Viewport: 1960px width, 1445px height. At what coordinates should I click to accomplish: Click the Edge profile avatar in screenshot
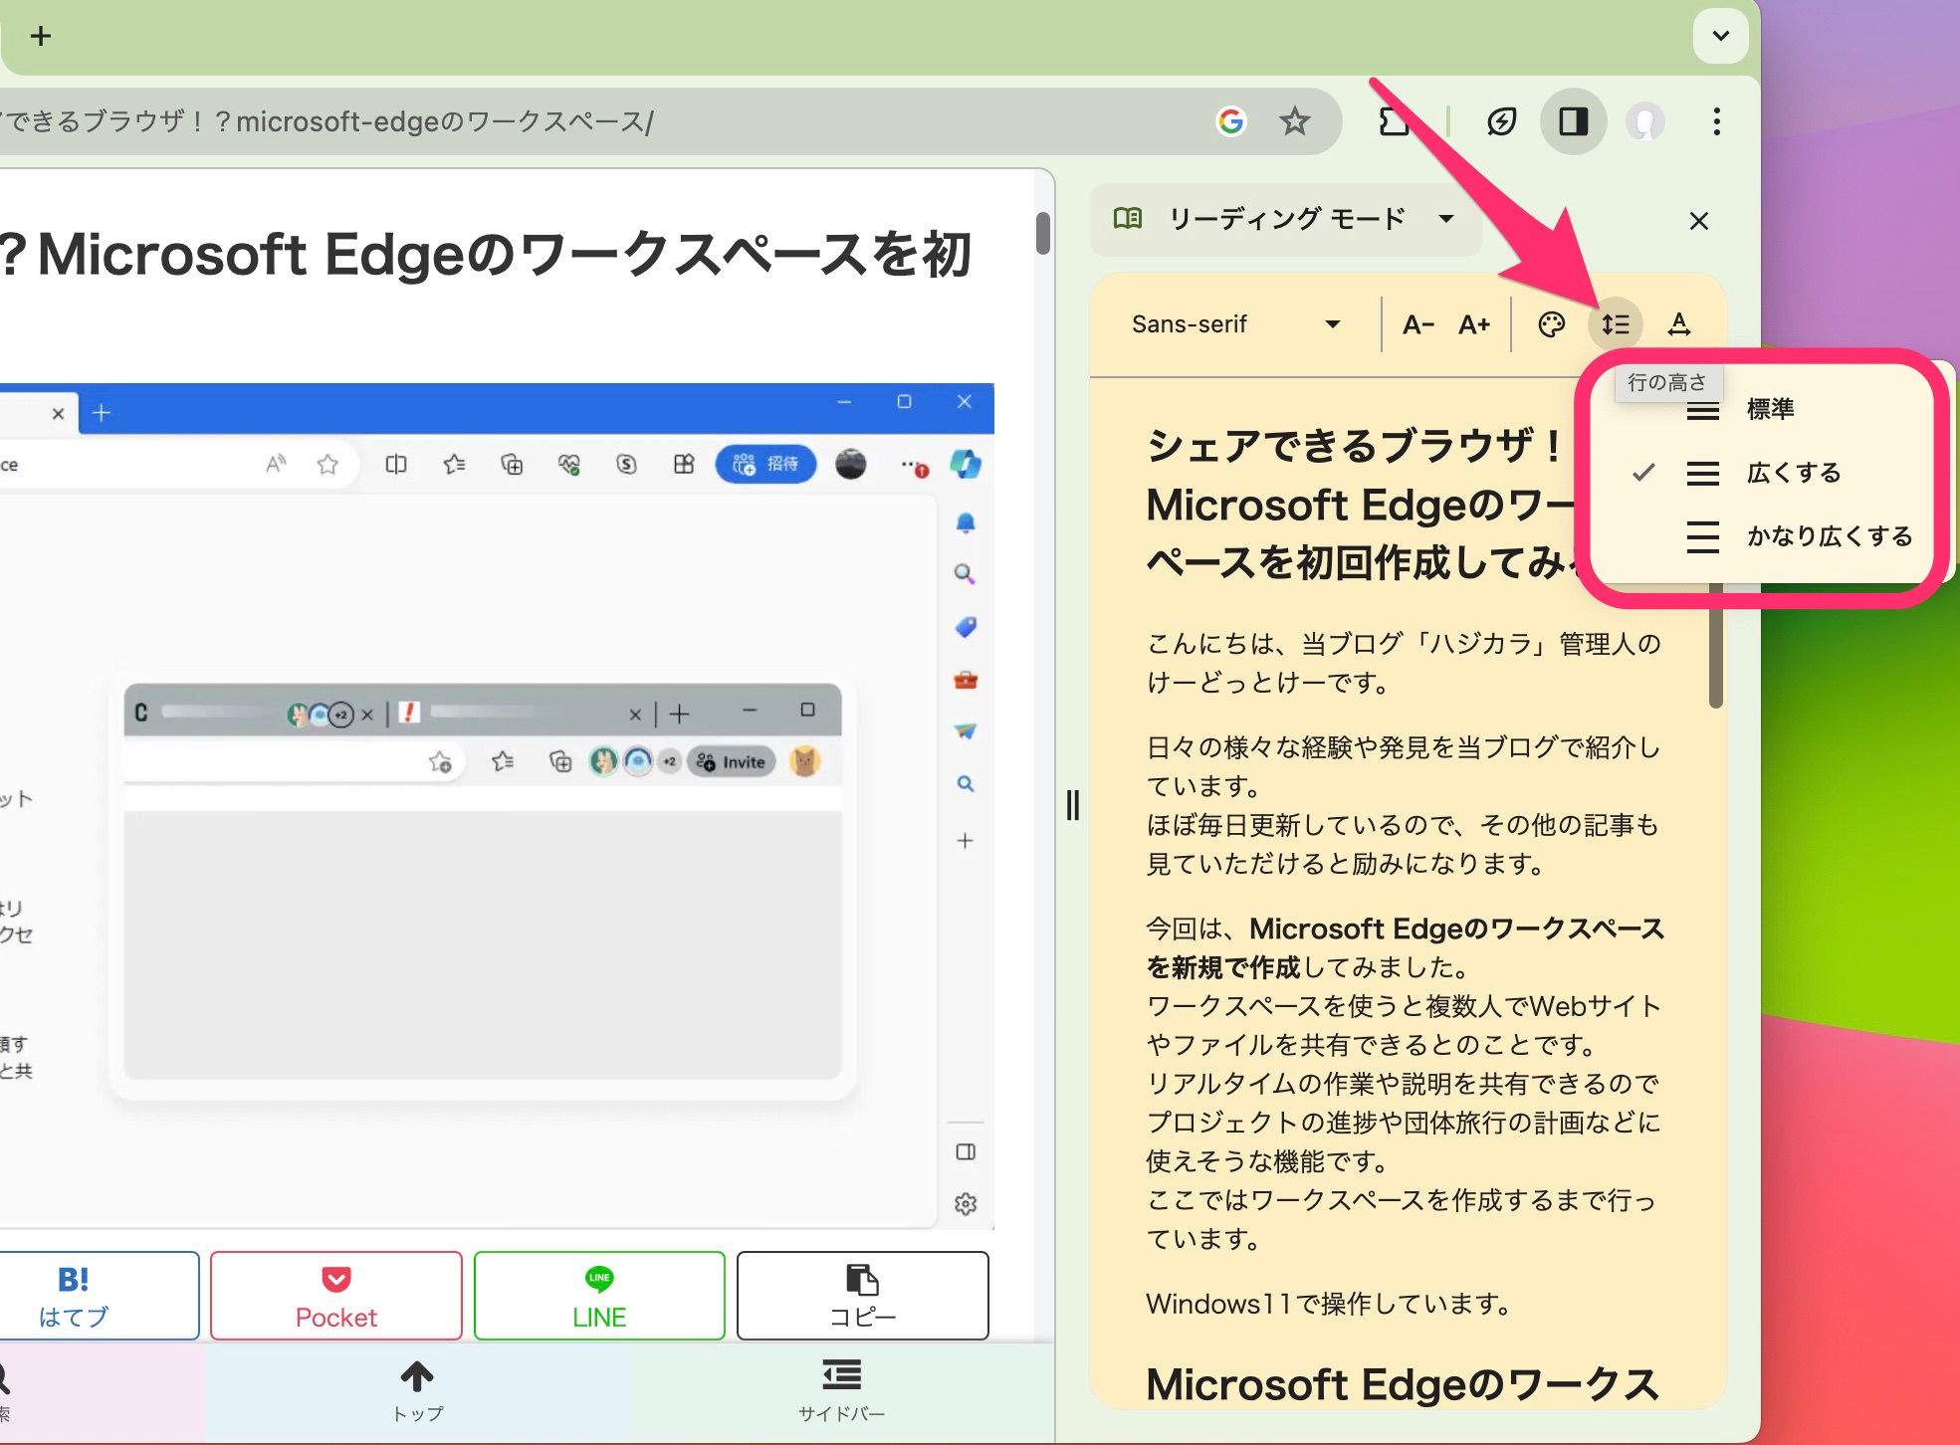pos(850,464)
